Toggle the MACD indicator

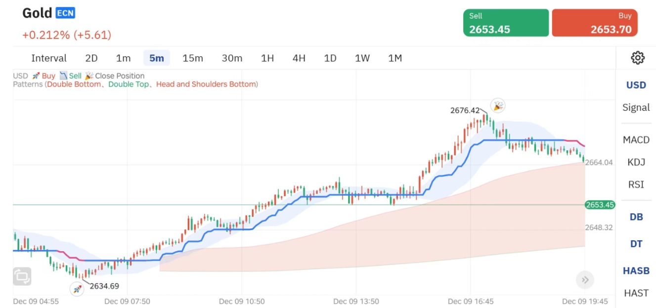point(636,140)
